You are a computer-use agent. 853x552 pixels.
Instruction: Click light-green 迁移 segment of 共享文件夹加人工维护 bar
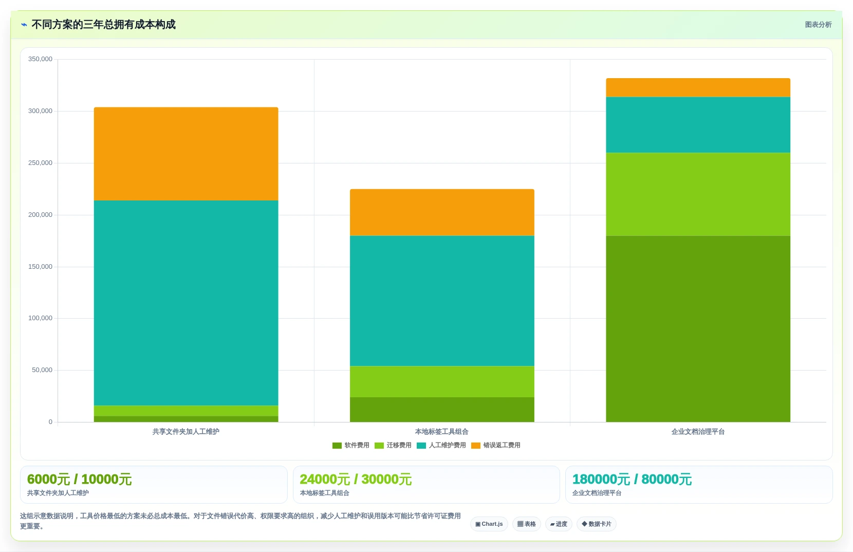186,411
